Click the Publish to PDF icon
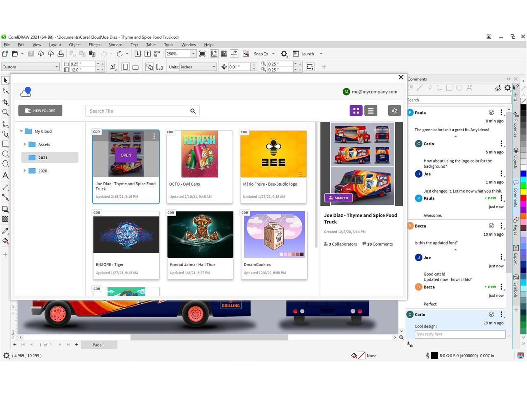Viewport: 527px width, 395px height. click(x=157, y=53)
